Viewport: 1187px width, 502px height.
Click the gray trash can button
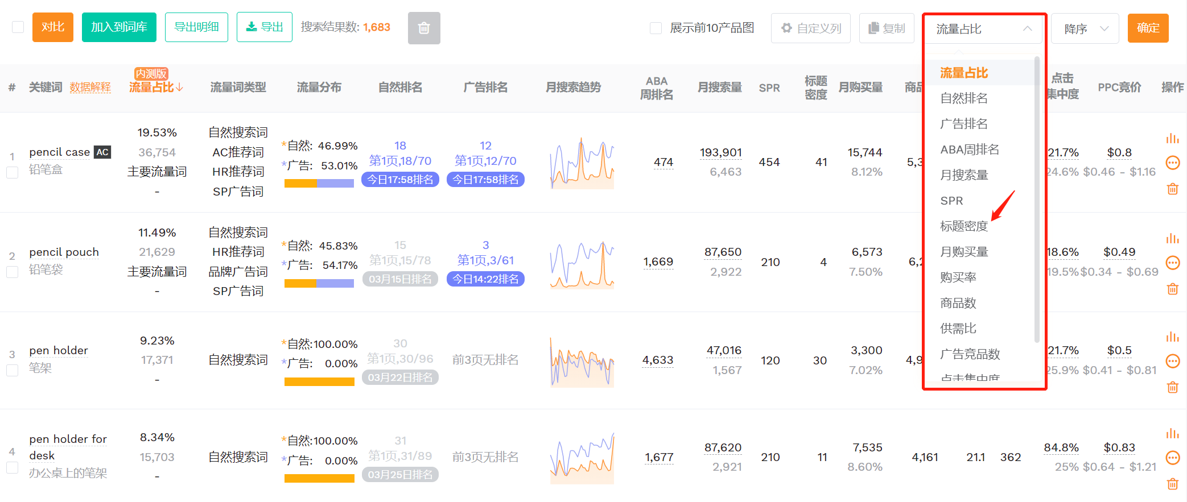coord(424,28)
